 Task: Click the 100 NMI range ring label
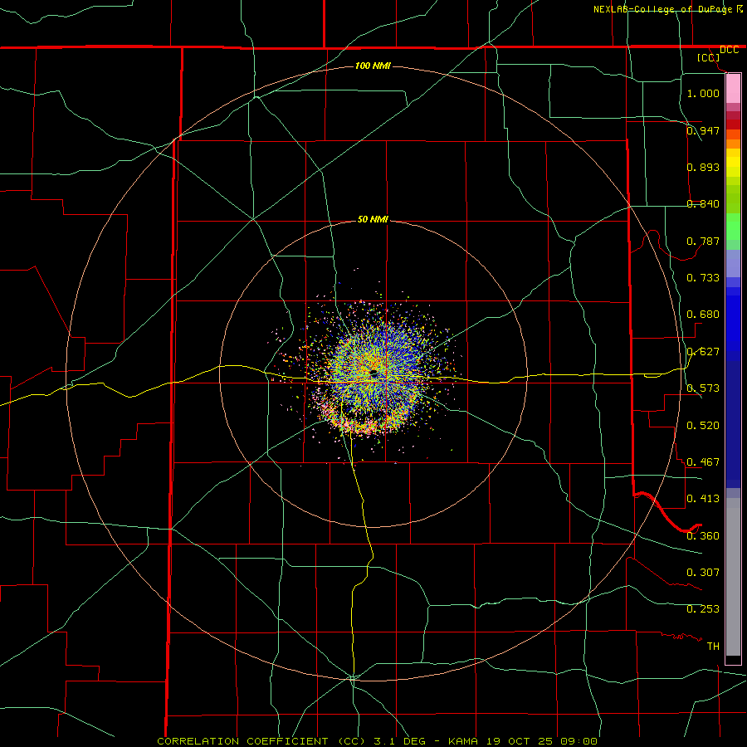pos(373,66)
